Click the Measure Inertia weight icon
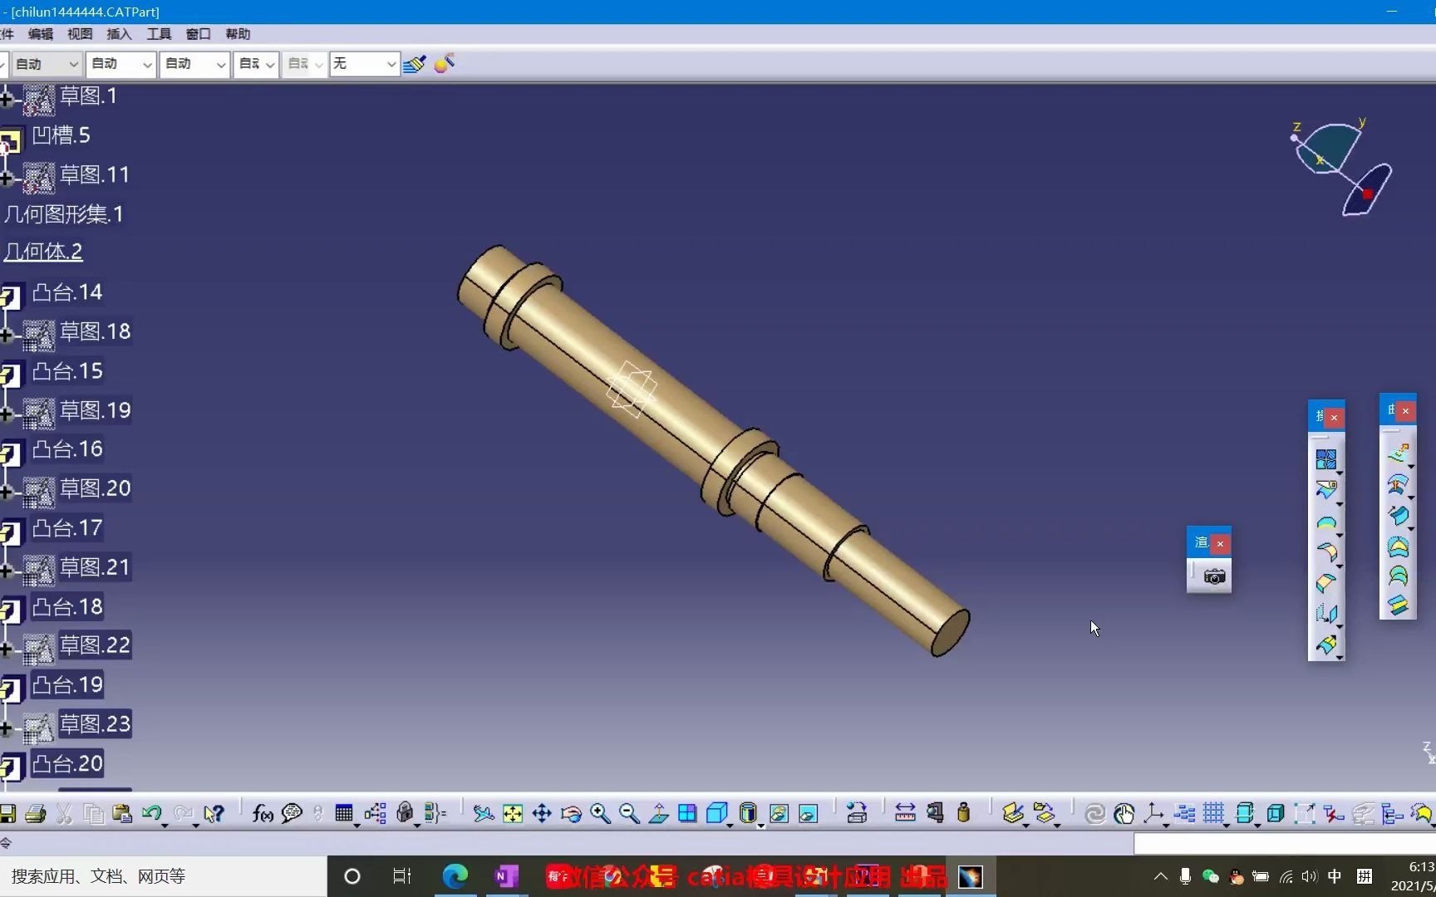Viewport: 1436px width, 897px height. [x=964, y=814]
